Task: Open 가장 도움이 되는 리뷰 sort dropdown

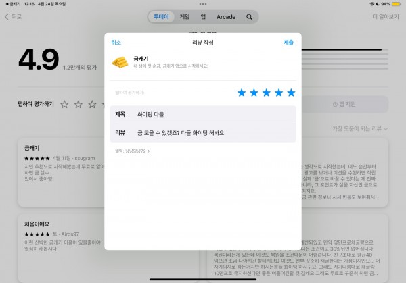Action: 360,128
